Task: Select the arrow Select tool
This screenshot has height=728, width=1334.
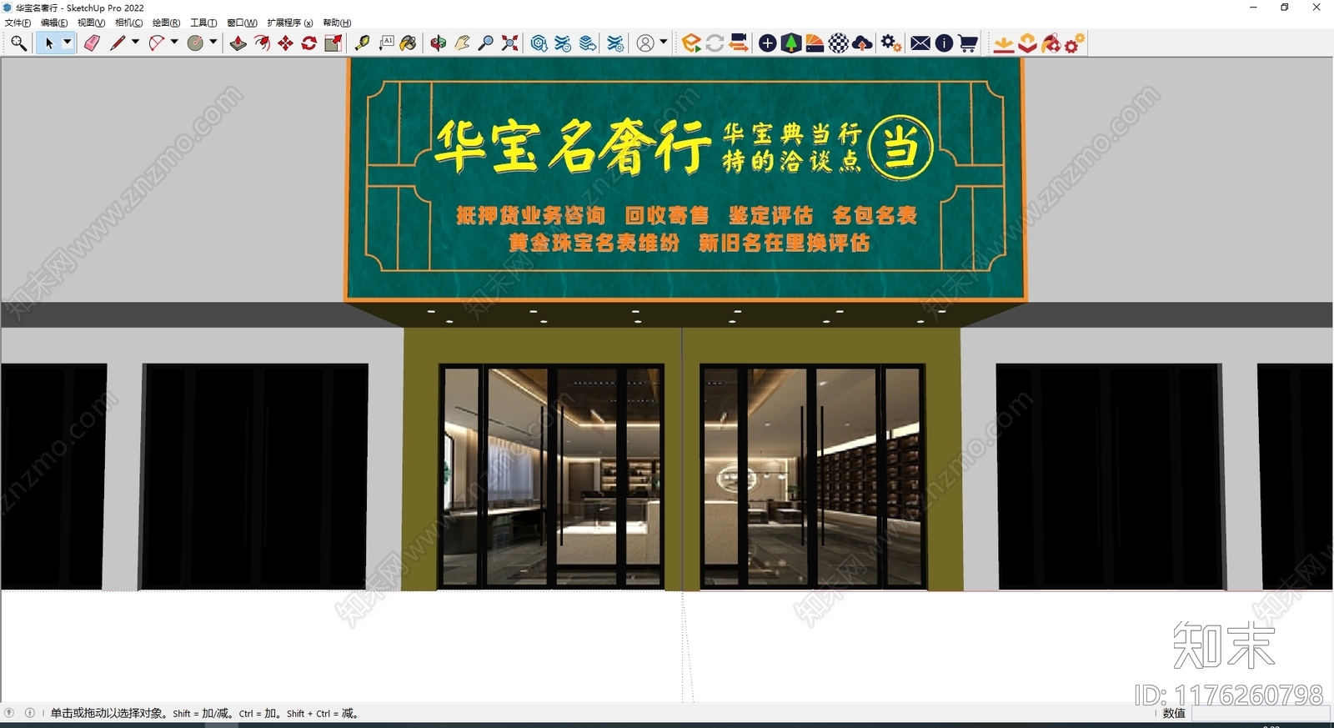Action: tap(48, 43)
